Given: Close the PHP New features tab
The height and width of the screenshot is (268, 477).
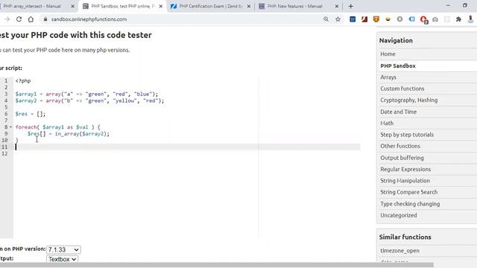Looking at the screenshot, I should pos(337,6).
